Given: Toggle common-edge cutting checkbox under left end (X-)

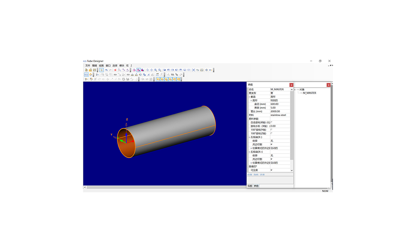Looking at the screenshot, I should pos(272,144).
